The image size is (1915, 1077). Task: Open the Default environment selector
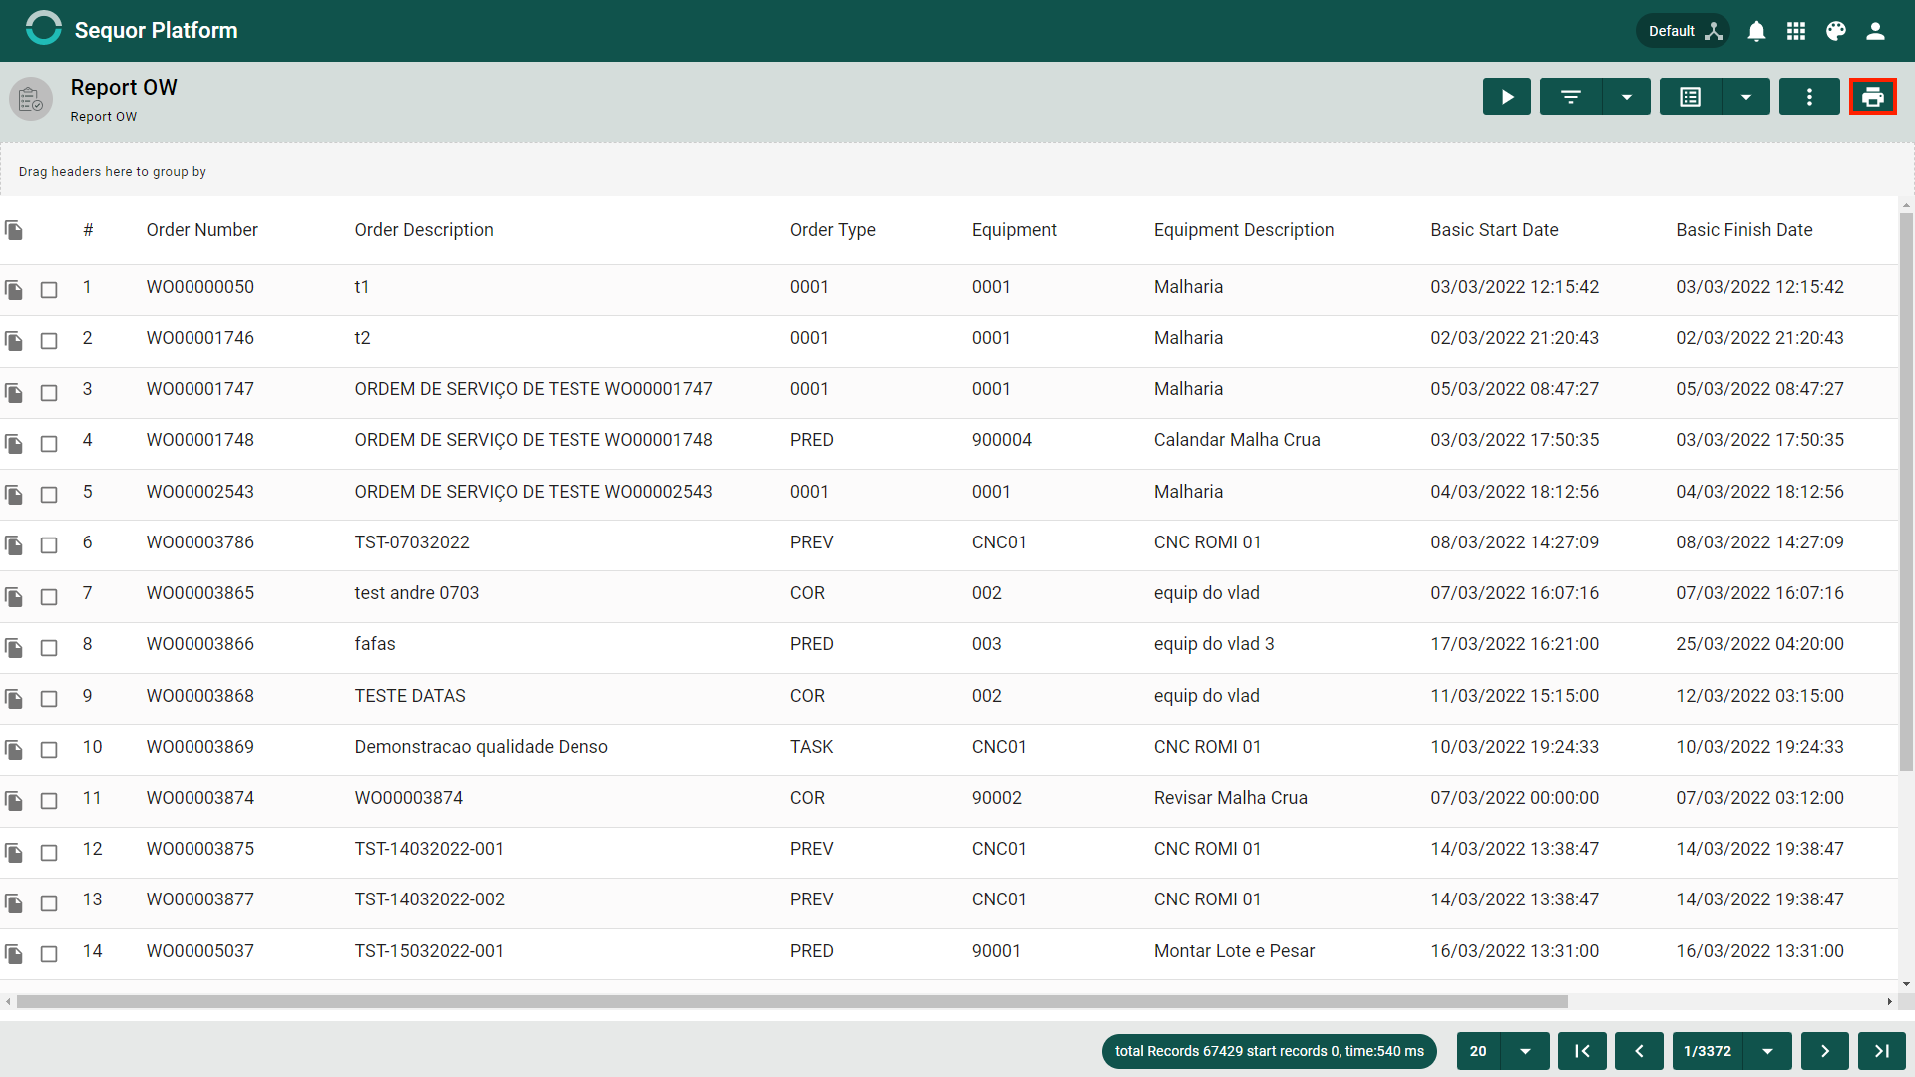click(1684, 31)
